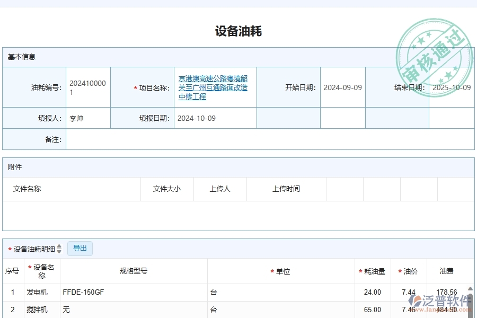
Task: Click the 油费 column header
Action: pos(448,271)
